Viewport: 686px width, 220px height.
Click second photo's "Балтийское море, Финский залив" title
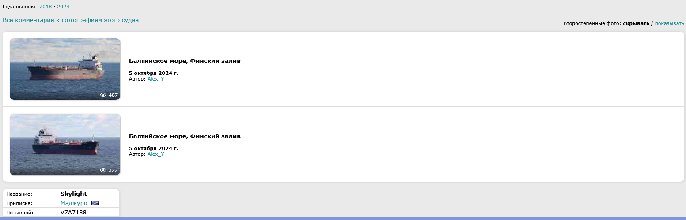click(x=185, y=136)
